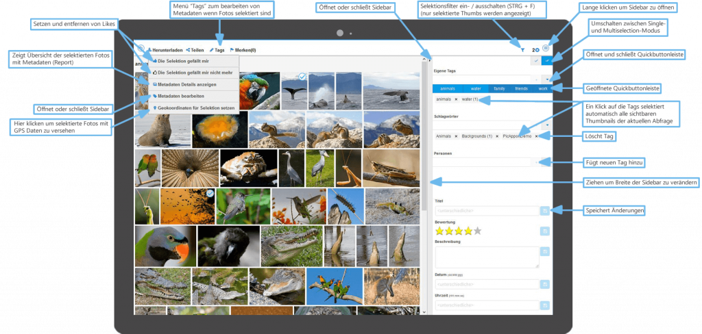Image resolution: width=702 pixels, height=334 pixels.
Task: Expand the Eigene Tags quick button dropdown
Action: pos(546,79)
